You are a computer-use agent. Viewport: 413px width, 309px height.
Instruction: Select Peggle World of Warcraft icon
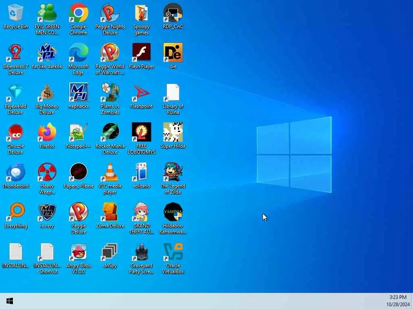coord(110,52)
